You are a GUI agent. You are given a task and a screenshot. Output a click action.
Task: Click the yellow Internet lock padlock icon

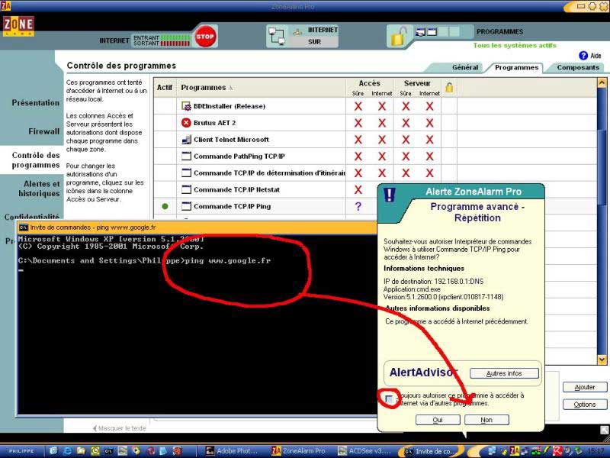(399, 36)
